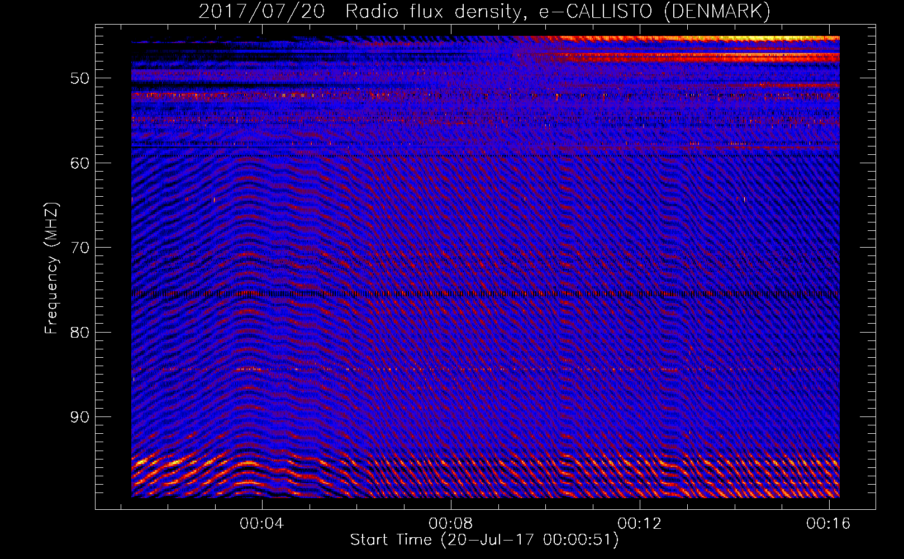The height and width of the screenshot is (559, 904).
Task: Click the 00:04 time tick label
Action: tap(261, 524)
